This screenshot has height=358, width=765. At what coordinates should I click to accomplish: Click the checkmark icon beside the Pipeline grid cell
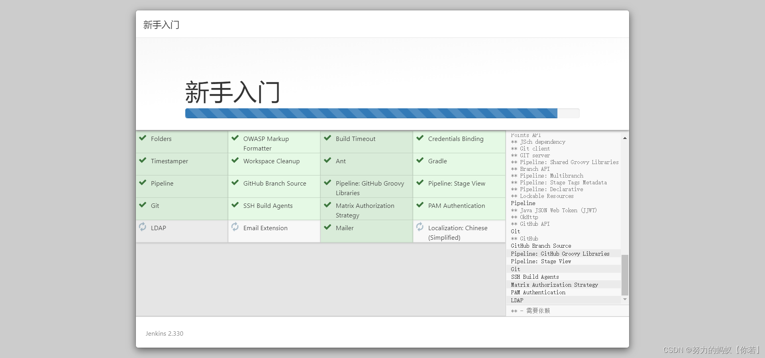click(x=143, y=182)
